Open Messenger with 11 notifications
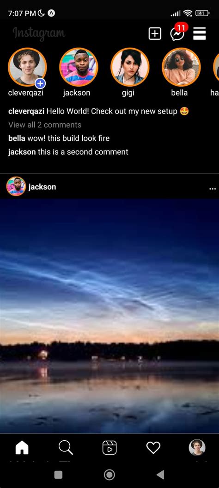This screenshot has height=488, width=219. coord(178,32)
